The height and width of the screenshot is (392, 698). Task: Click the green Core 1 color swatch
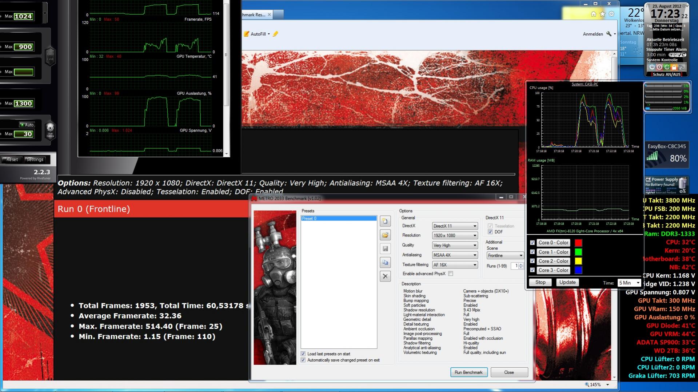578,252
